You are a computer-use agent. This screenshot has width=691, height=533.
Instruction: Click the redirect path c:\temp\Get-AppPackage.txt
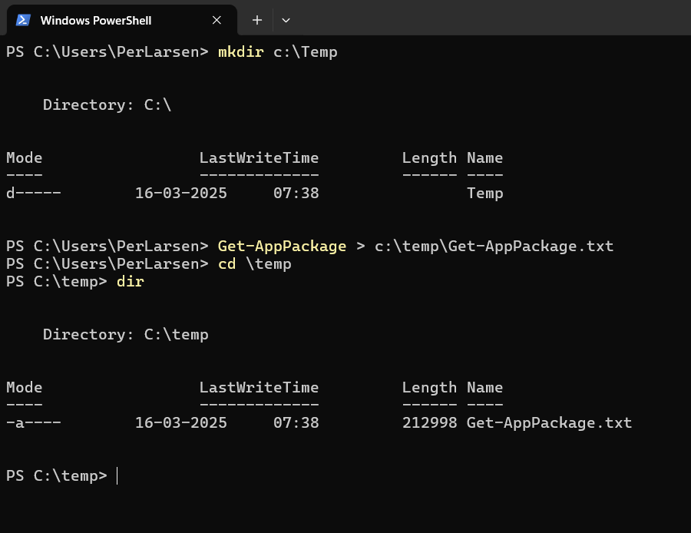[494, 247]
